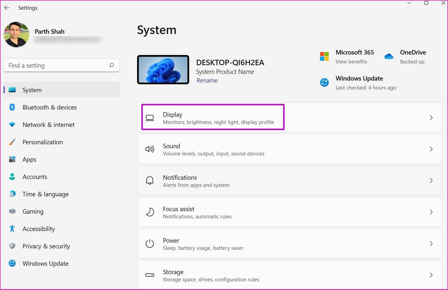
Task: Open Focus assist settings title
Action: [x=178, y=209]
